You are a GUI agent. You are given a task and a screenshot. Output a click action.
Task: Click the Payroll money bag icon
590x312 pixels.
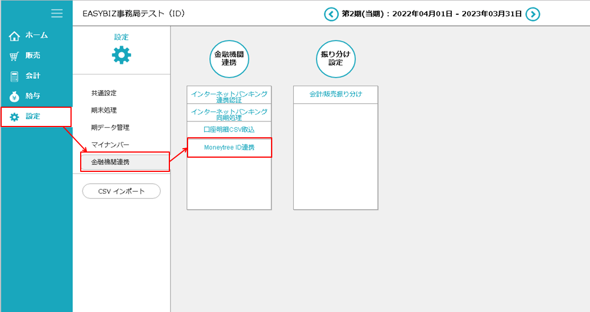15,96
